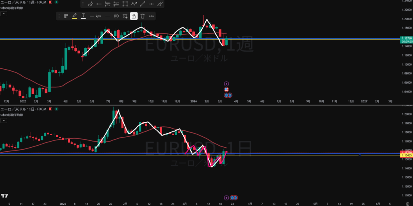Click the 5-period moving average label
Viewport: 413px width, 206px height.
coord(12,8)
